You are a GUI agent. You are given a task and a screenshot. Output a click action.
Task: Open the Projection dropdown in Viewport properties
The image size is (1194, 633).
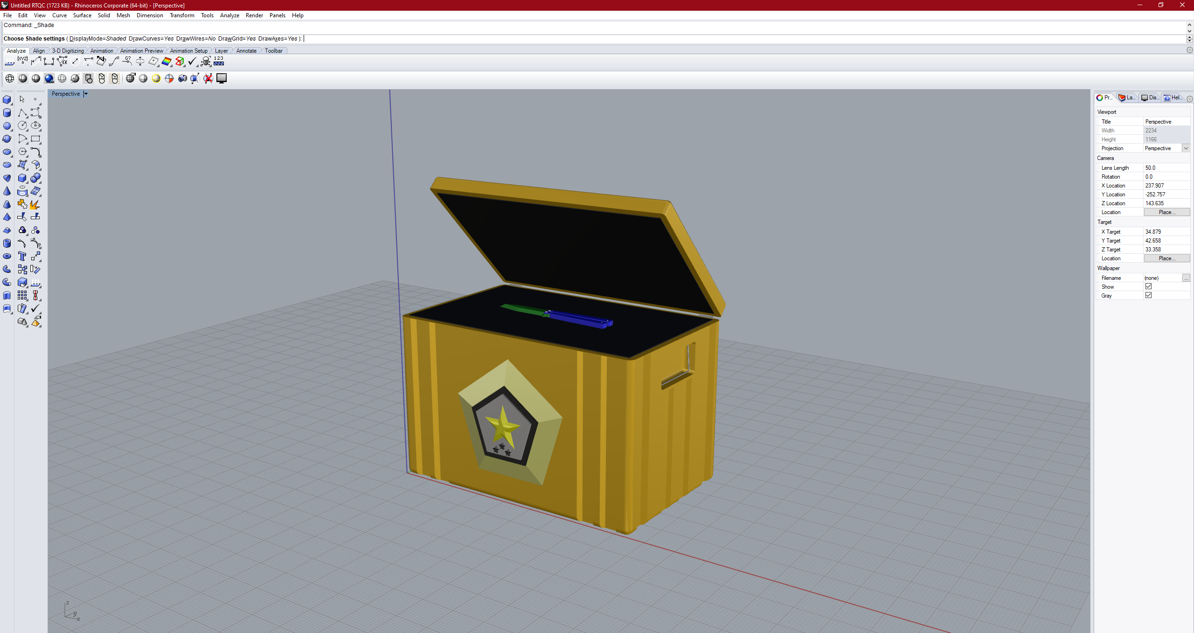pos(1186,148)
